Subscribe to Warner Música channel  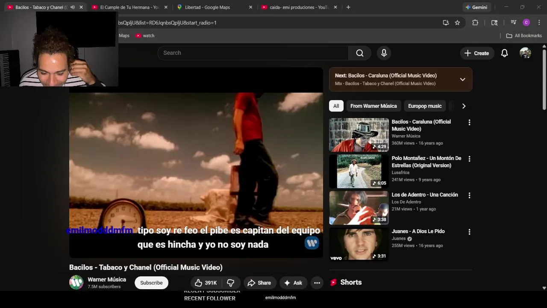pyautogui.click(x=151, y=283)
